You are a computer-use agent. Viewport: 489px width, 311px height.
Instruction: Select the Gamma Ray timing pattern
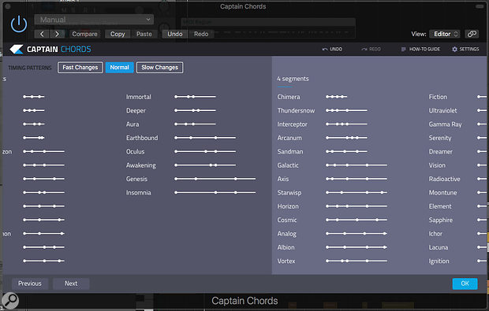445,124
